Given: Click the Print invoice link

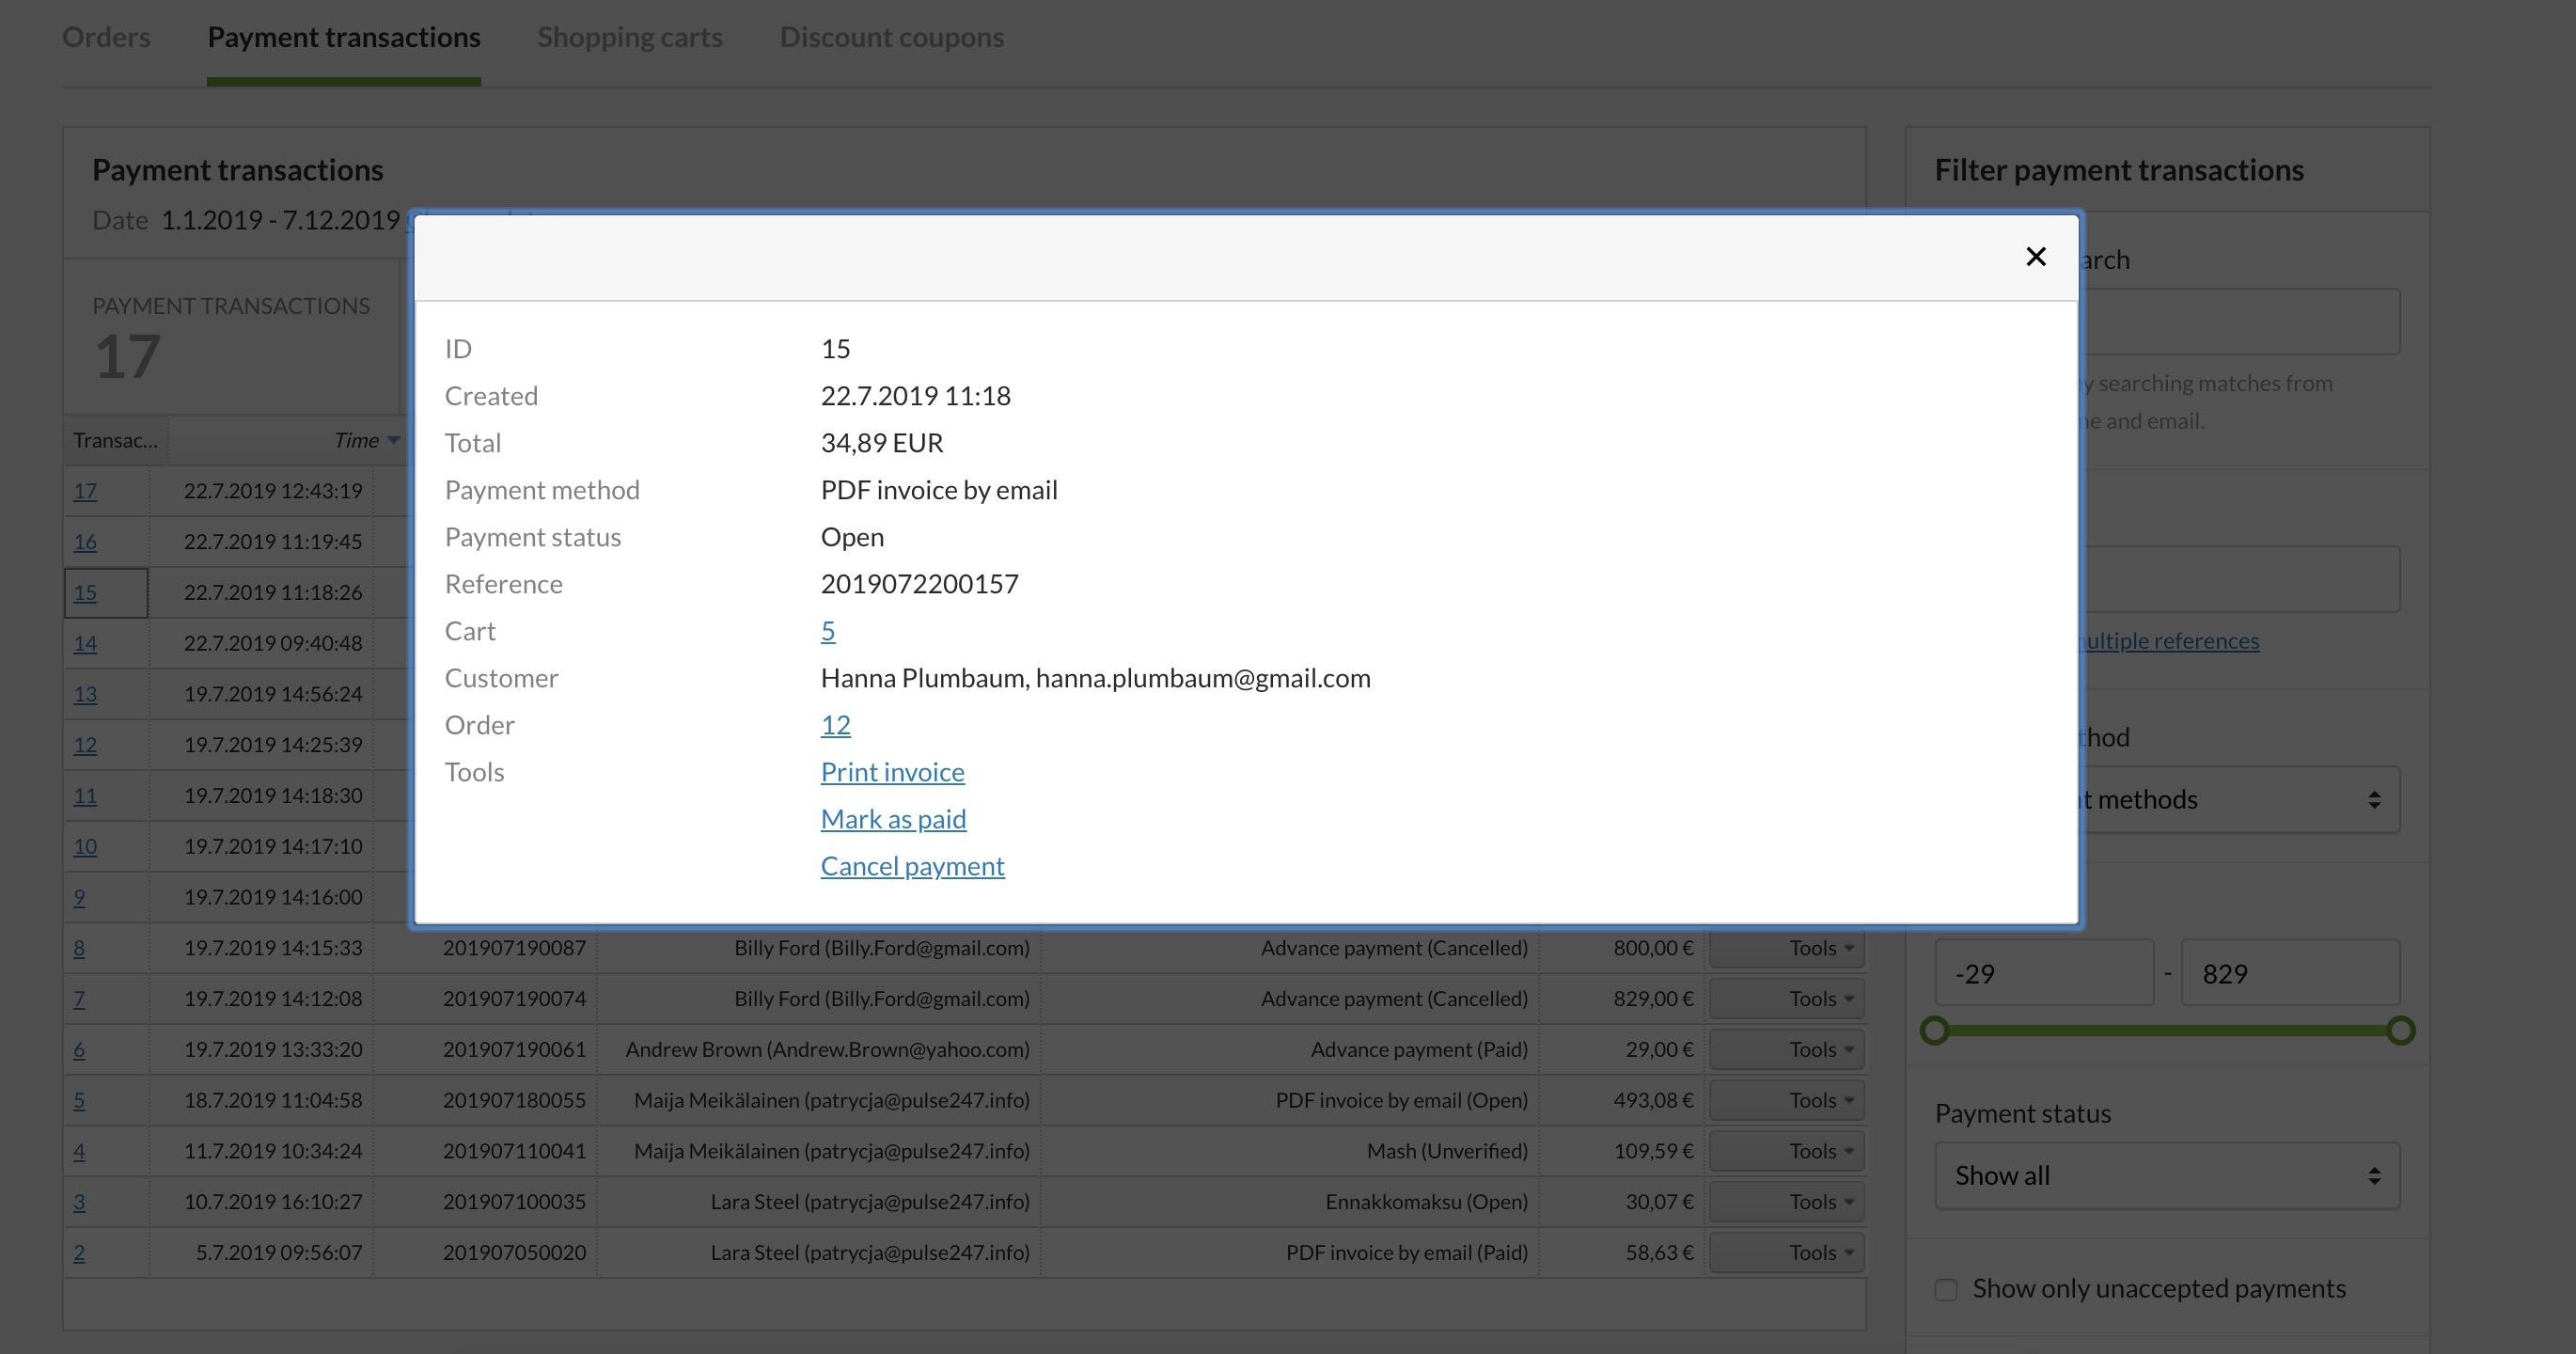Looking at the screenshot, I should [x=892, y=772].
